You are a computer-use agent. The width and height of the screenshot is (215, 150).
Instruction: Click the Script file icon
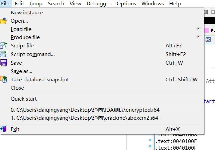click(x=3, y=46)
